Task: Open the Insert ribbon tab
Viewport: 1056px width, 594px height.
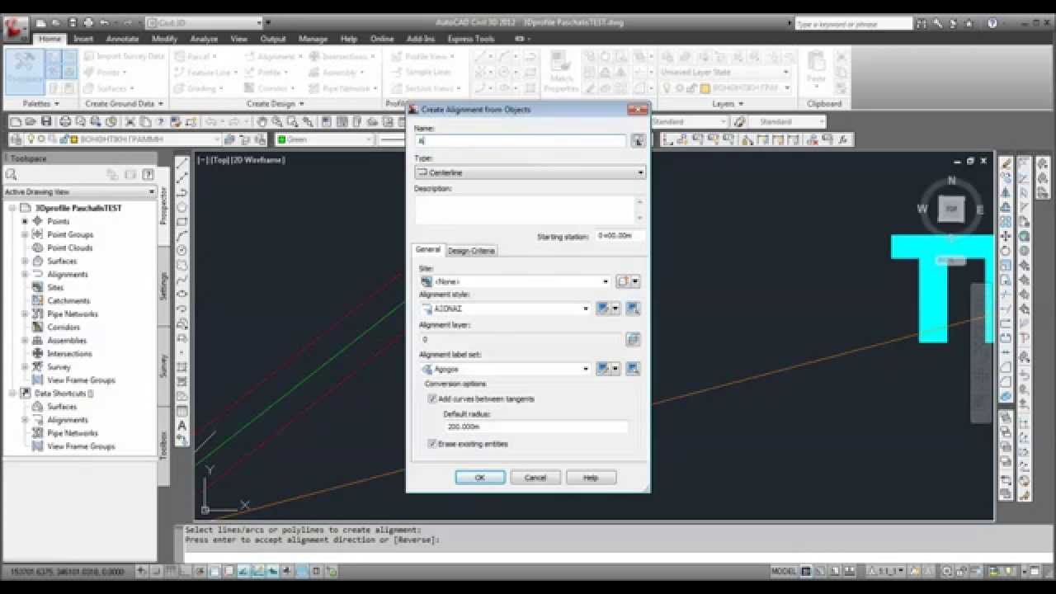Action: (x=83, y=39)
